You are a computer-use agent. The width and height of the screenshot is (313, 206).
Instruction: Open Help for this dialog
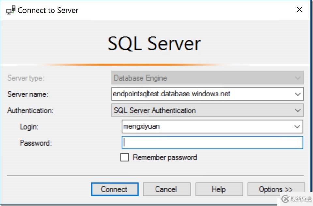[x=219, y=189]
